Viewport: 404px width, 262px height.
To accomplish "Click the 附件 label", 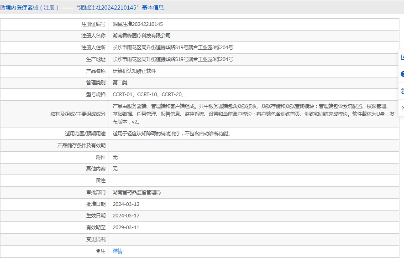I will pyautogui.click(x=100, y=157).
